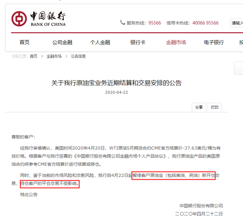Open the 个人金融 menu
The height and width of the screenshot is (220, 243).
coord(100,42)
